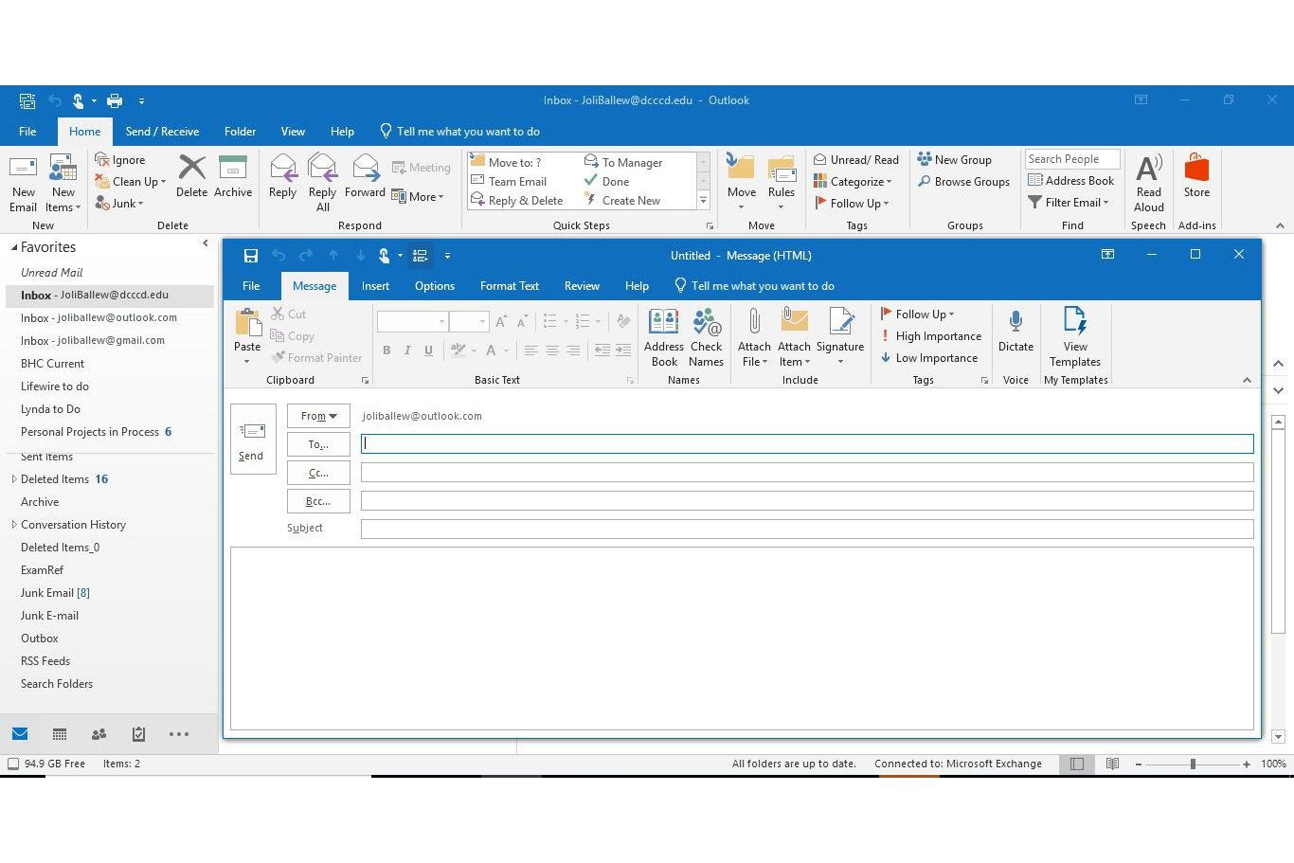Click the zoom slider in status bar

coord(1193,764)
